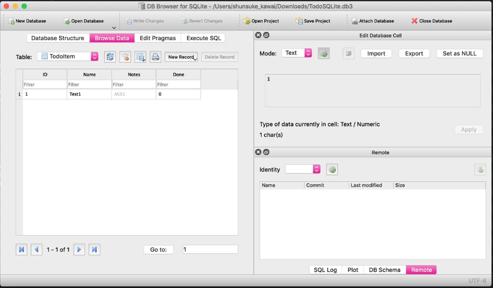Click the Attach Database toolbar button
Viewport: 493px width, 288px height.
(373, 21)
